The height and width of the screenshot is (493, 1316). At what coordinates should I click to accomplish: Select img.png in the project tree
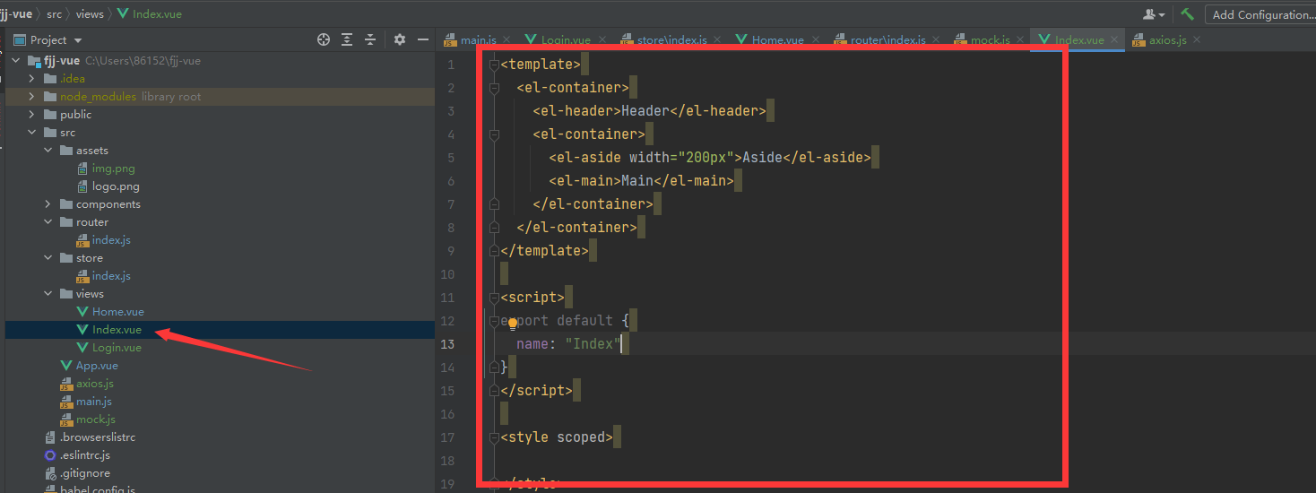[x=113, y=169]
